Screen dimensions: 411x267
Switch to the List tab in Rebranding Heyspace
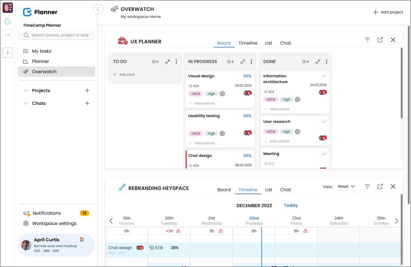268,190
